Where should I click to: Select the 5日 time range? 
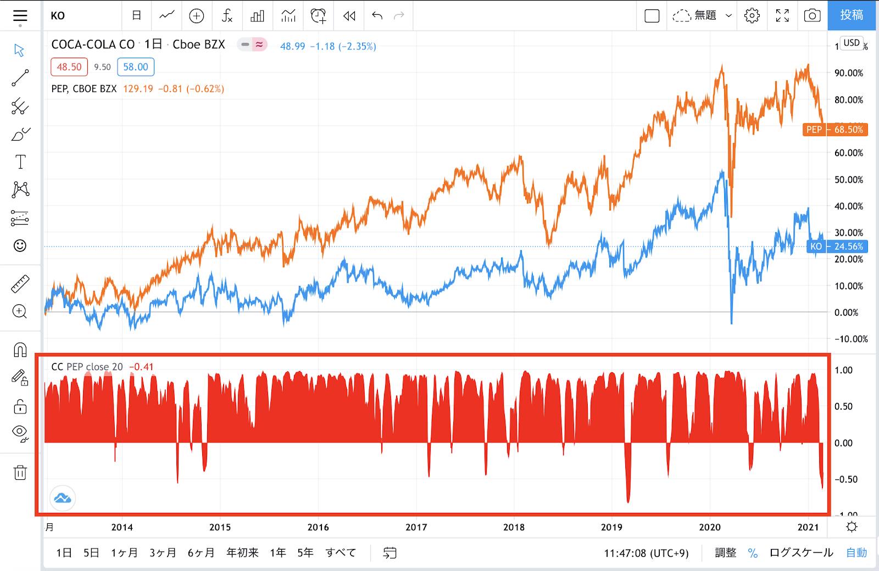tap(91, 553)
